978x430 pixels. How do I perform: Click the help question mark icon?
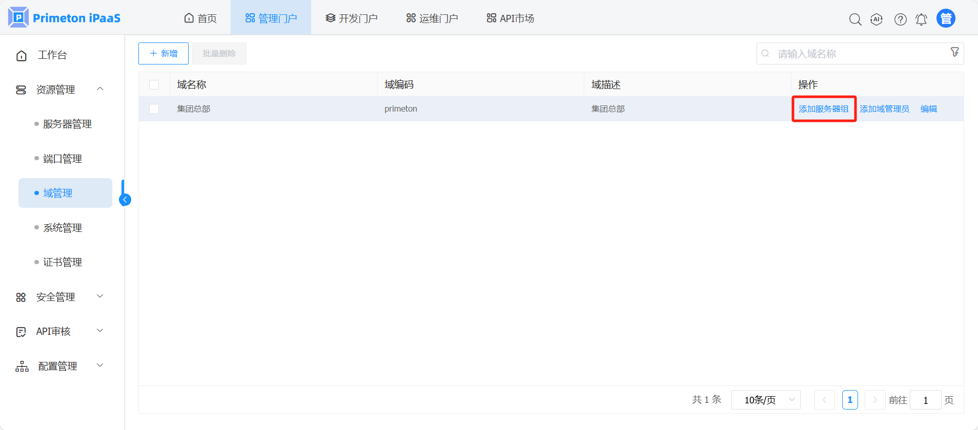(900, 19)
